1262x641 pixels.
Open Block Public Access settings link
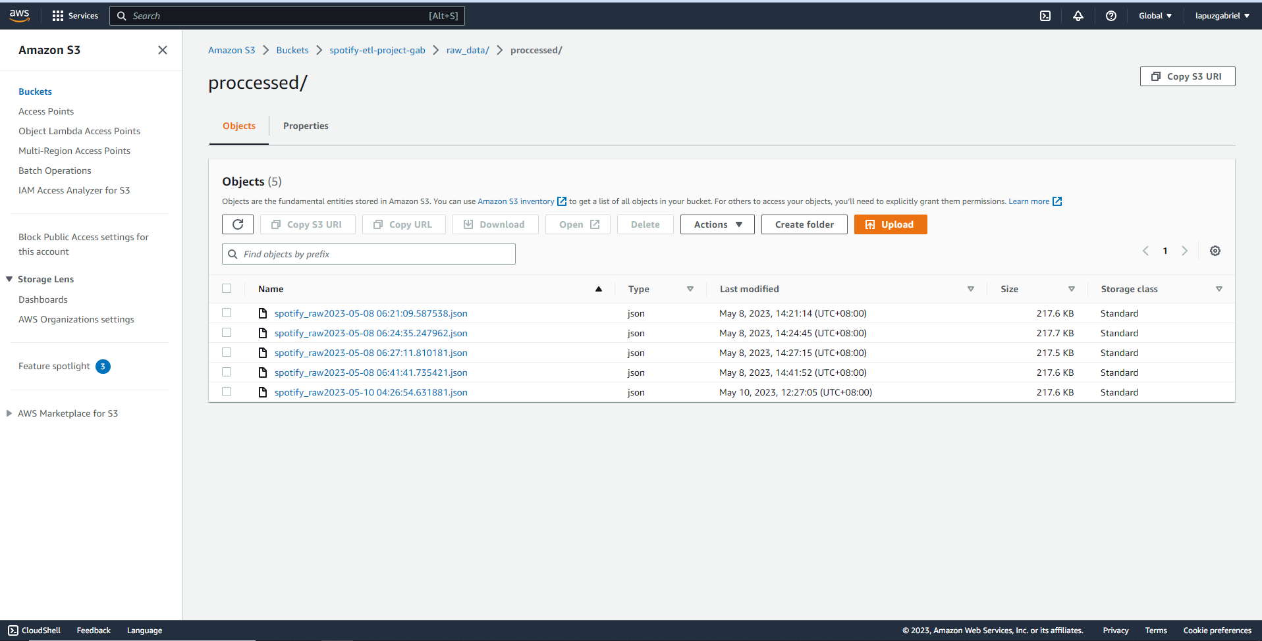pos(84,244)
